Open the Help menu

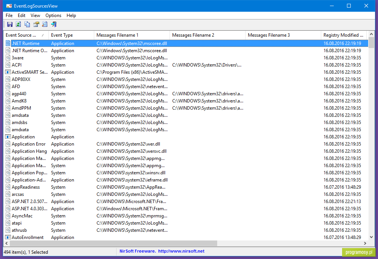click(x=71, y=16)
